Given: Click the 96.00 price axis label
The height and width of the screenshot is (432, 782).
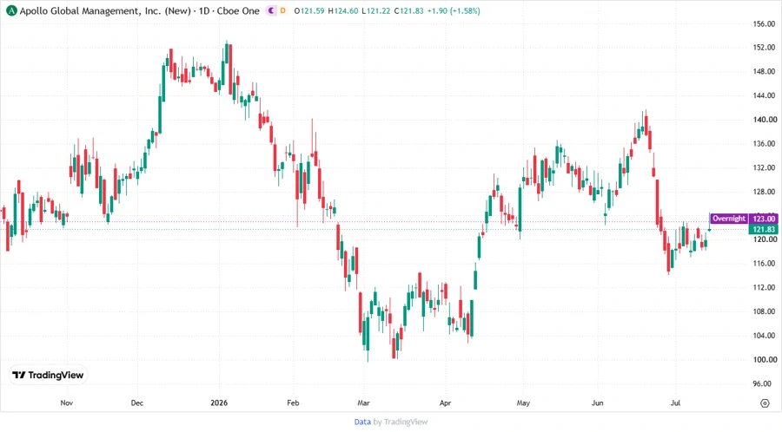Looking at the screenshot, I should pyautogui.click(x=764, y=383).
